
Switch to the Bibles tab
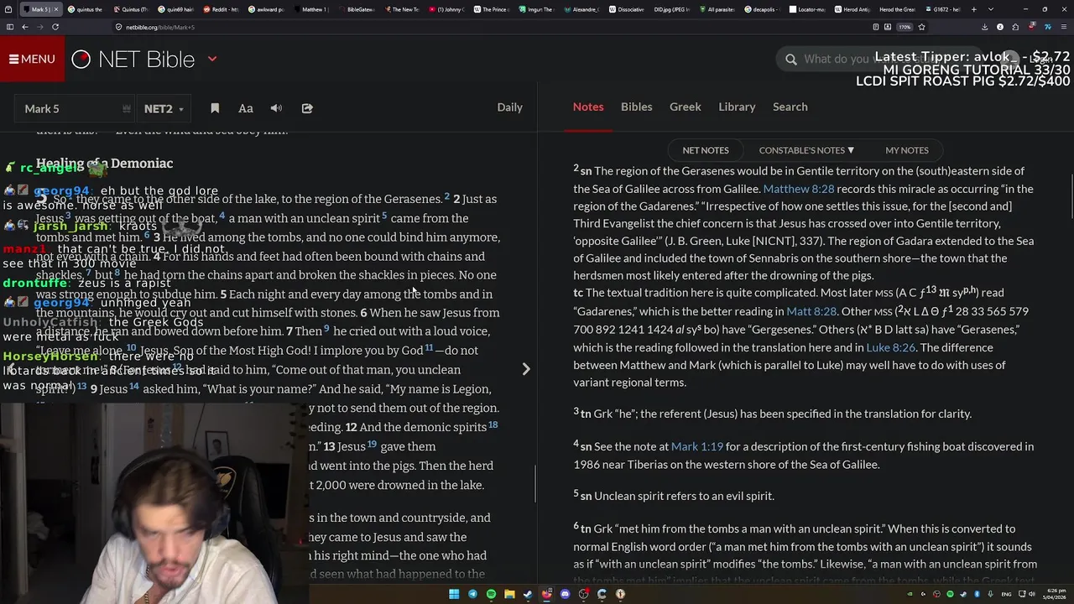[636, 107]
